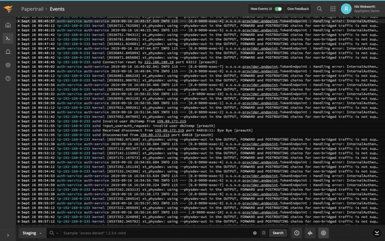Open IP 159.89.172.215 in Invalid user row
The height and width of the screenshot is (241, 385).
(171, 121)
